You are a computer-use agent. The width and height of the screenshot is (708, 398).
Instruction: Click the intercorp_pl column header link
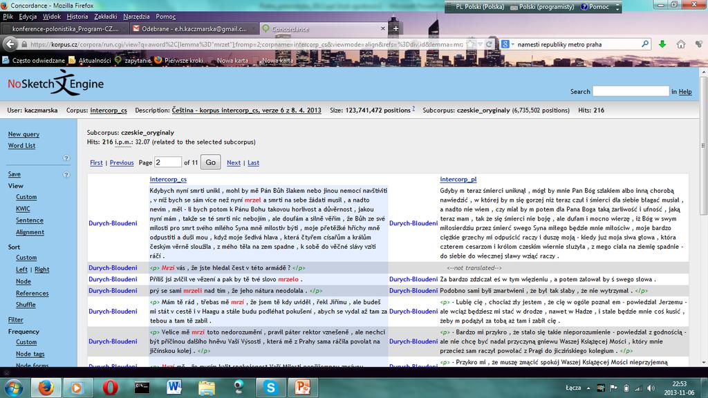coord(458,179)
